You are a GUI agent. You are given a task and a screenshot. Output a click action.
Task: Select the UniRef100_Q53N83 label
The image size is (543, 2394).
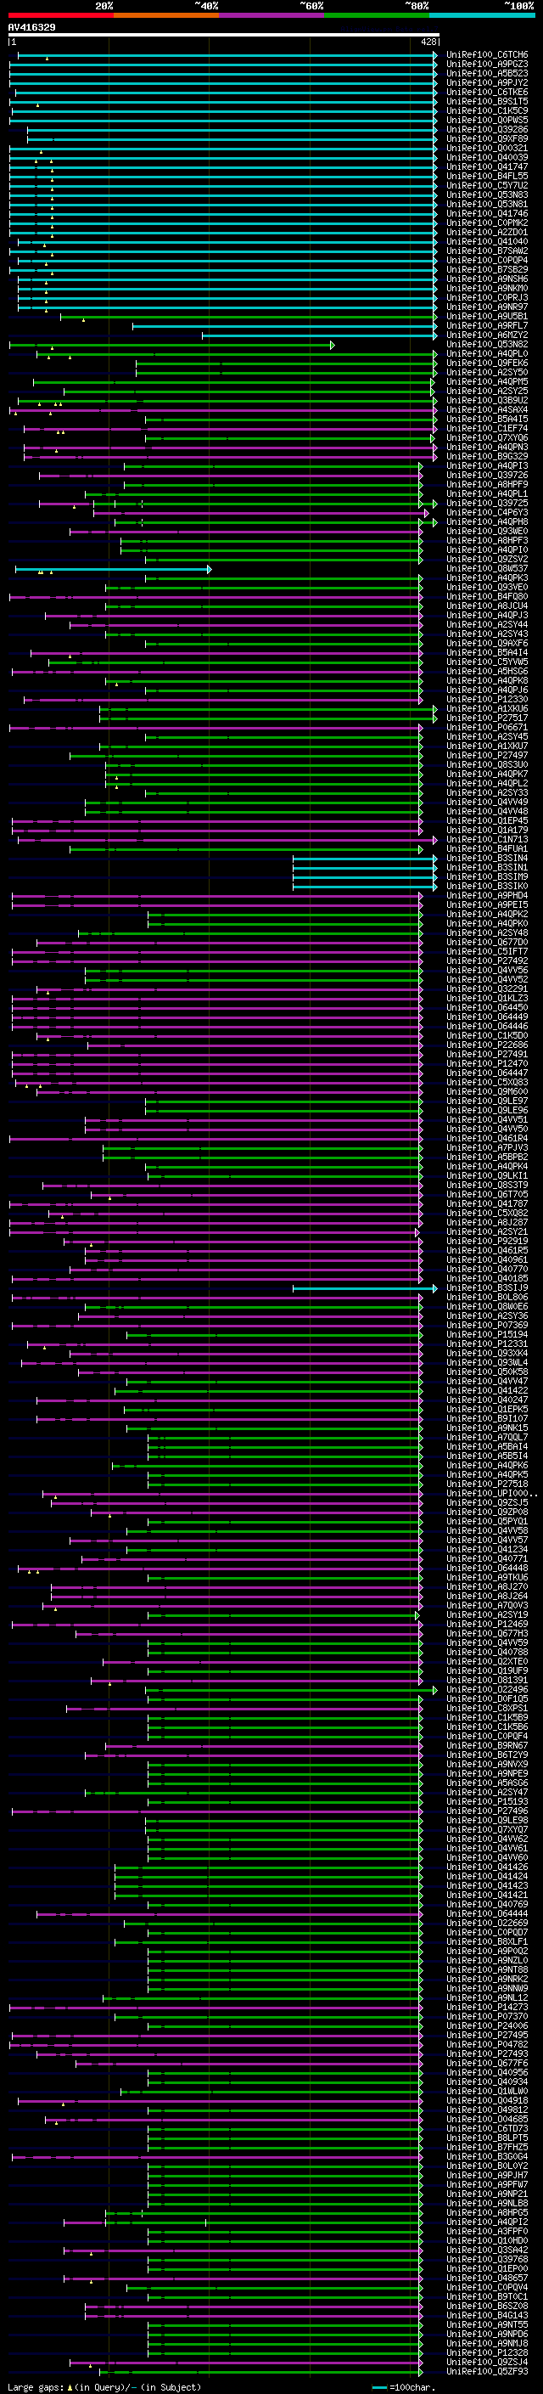point(487,194)
